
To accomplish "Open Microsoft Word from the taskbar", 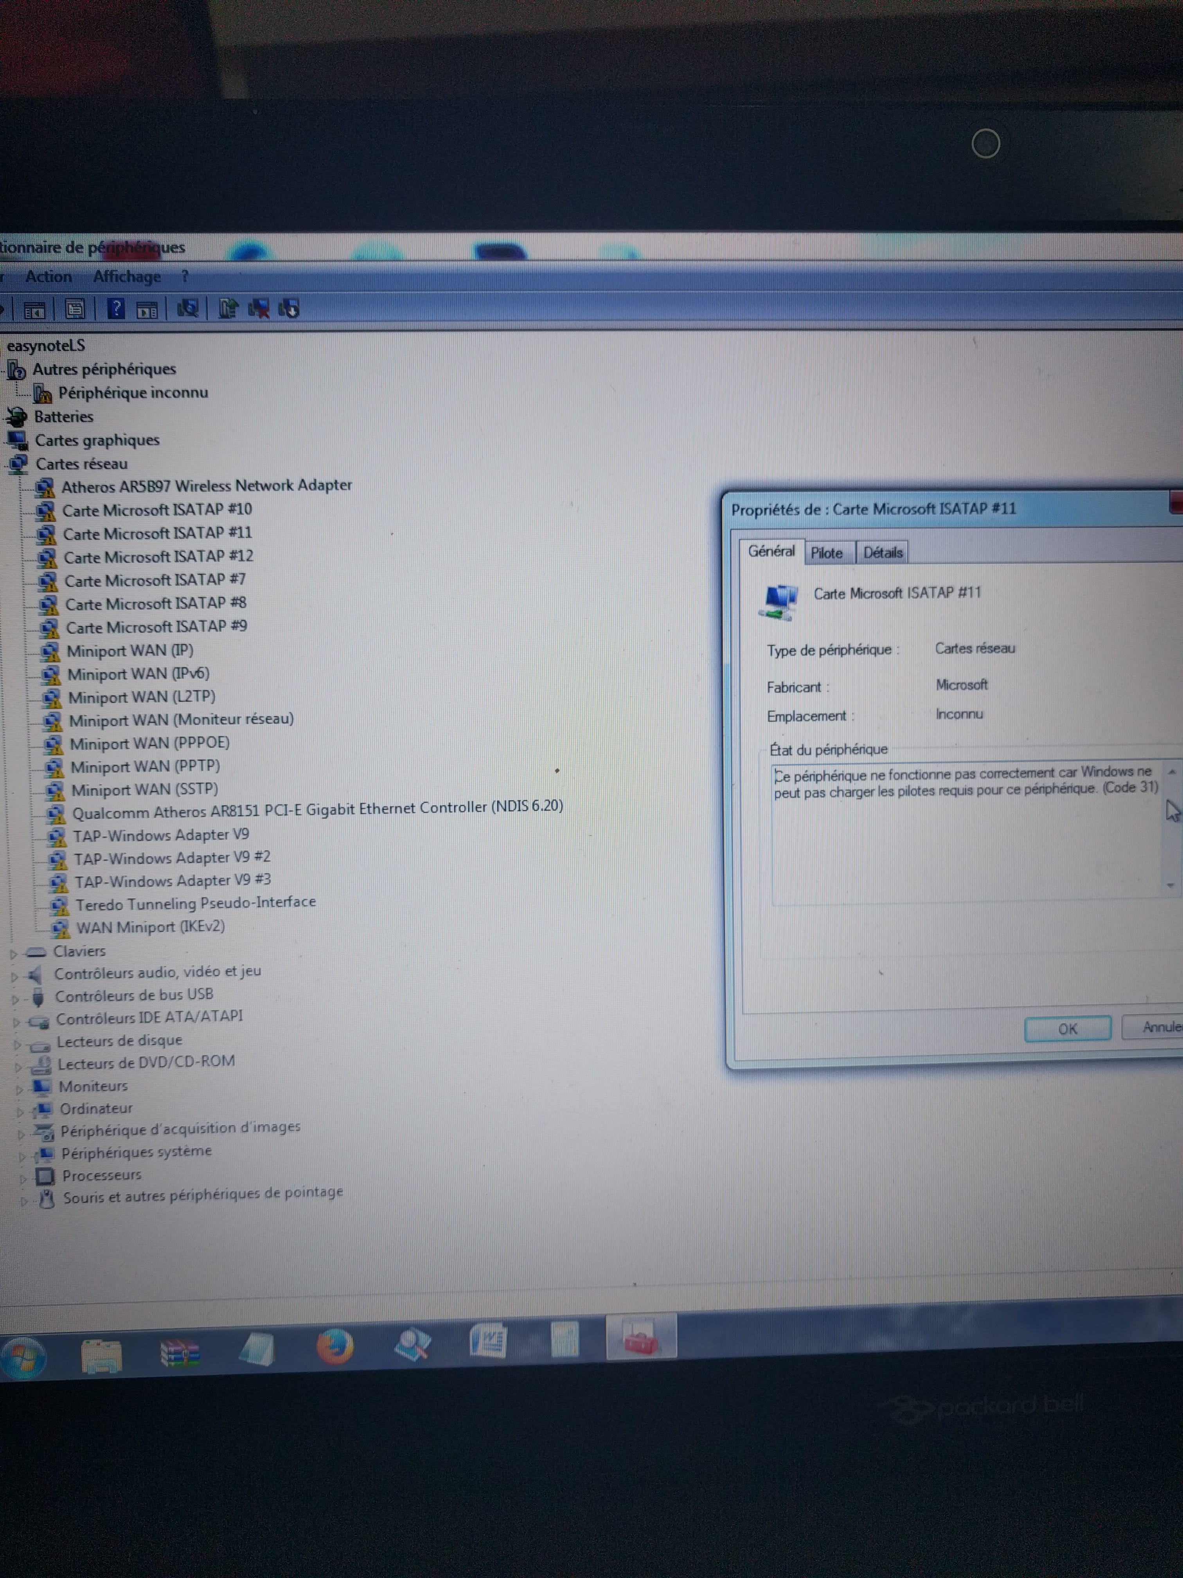I will (x=489, y=1340).
